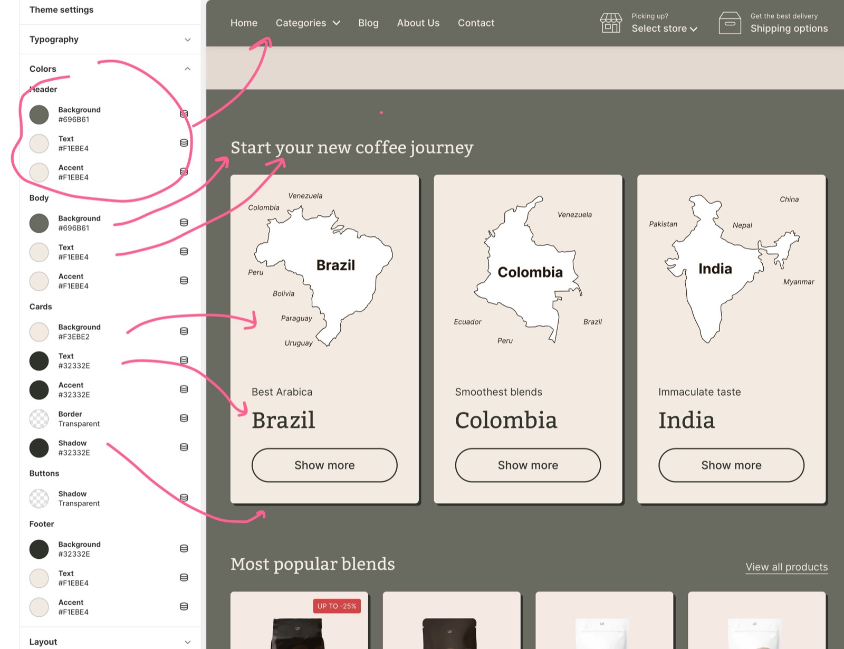The image size is (844, 649).
Task: Click the database icon next to Header Text
Action: [184, 143]
